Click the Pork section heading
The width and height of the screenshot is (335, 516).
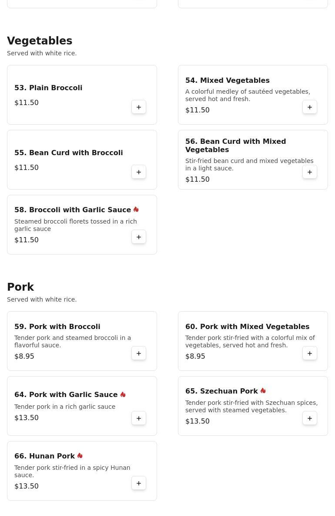coord(20,287)
